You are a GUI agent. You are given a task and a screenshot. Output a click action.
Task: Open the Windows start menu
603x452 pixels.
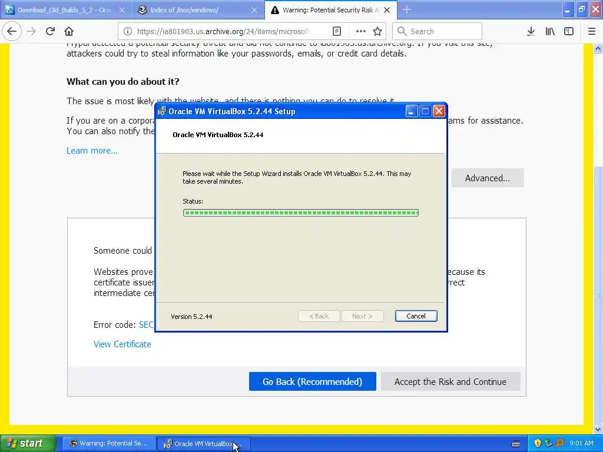(28, 443)
